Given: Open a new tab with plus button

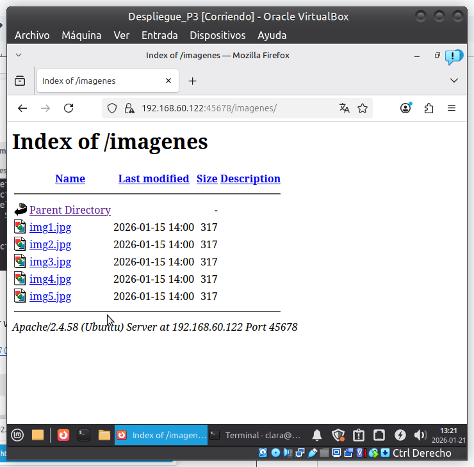Looking at the screenshot, I should coord(192,81).
